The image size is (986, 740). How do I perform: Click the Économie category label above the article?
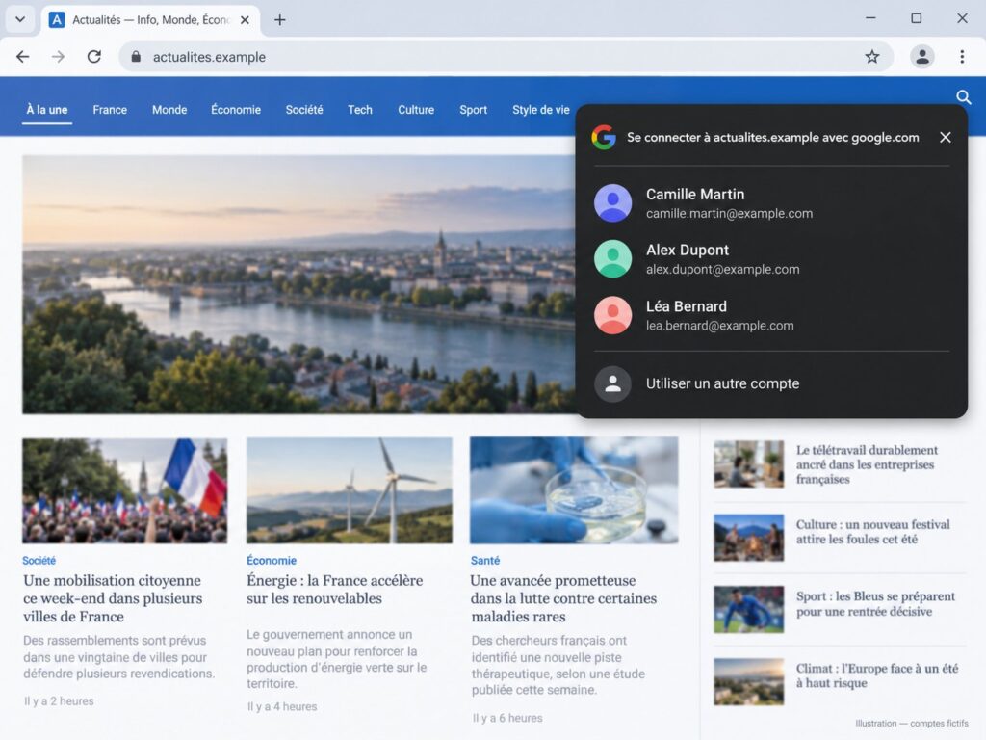(271, 560)
